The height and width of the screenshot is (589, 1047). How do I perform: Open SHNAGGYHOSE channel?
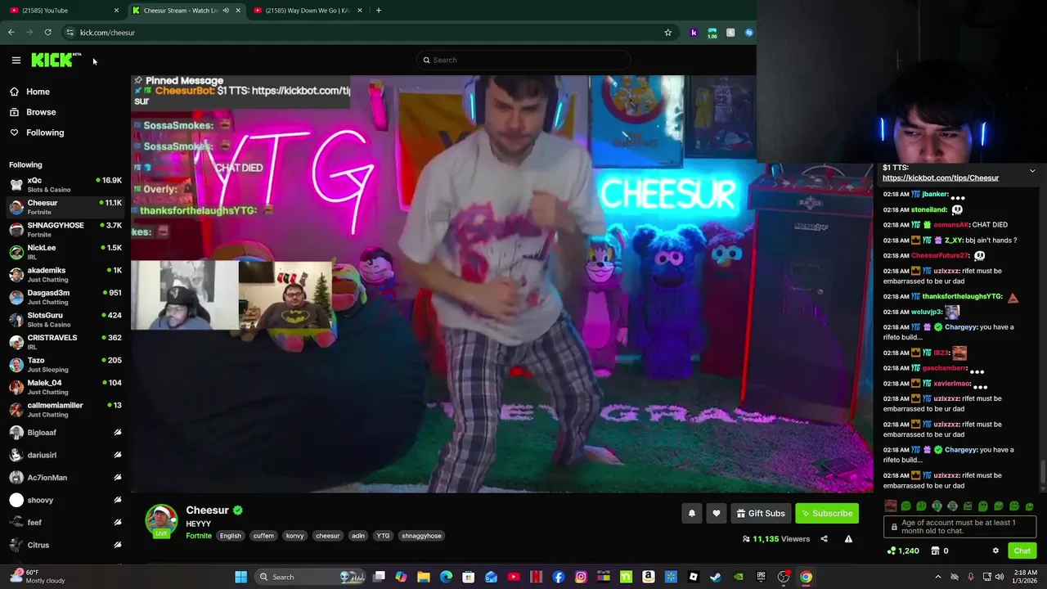[64, 230]
